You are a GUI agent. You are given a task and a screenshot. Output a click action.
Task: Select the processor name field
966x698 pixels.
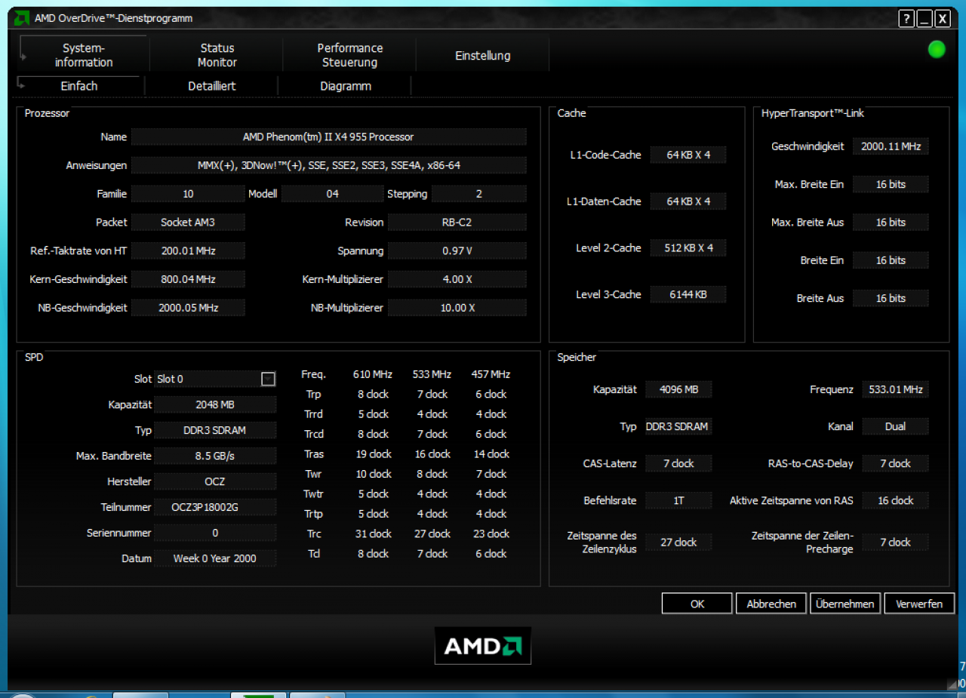328,137
